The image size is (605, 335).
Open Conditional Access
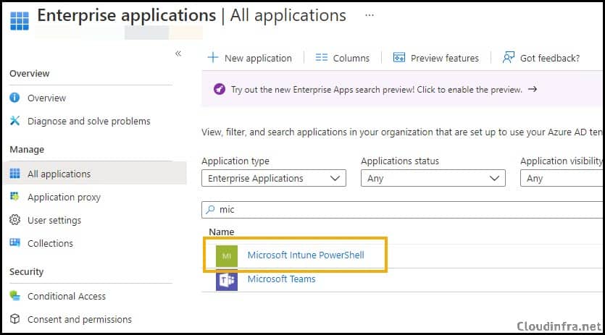point(67,296)
